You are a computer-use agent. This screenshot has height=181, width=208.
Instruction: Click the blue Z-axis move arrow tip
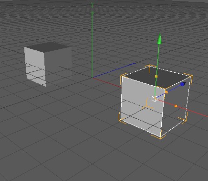[x=183, y=84]
